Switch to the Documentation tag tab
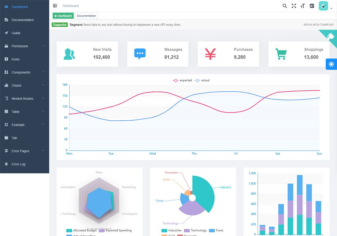This screenshot has width=337, height=236. 86,16
